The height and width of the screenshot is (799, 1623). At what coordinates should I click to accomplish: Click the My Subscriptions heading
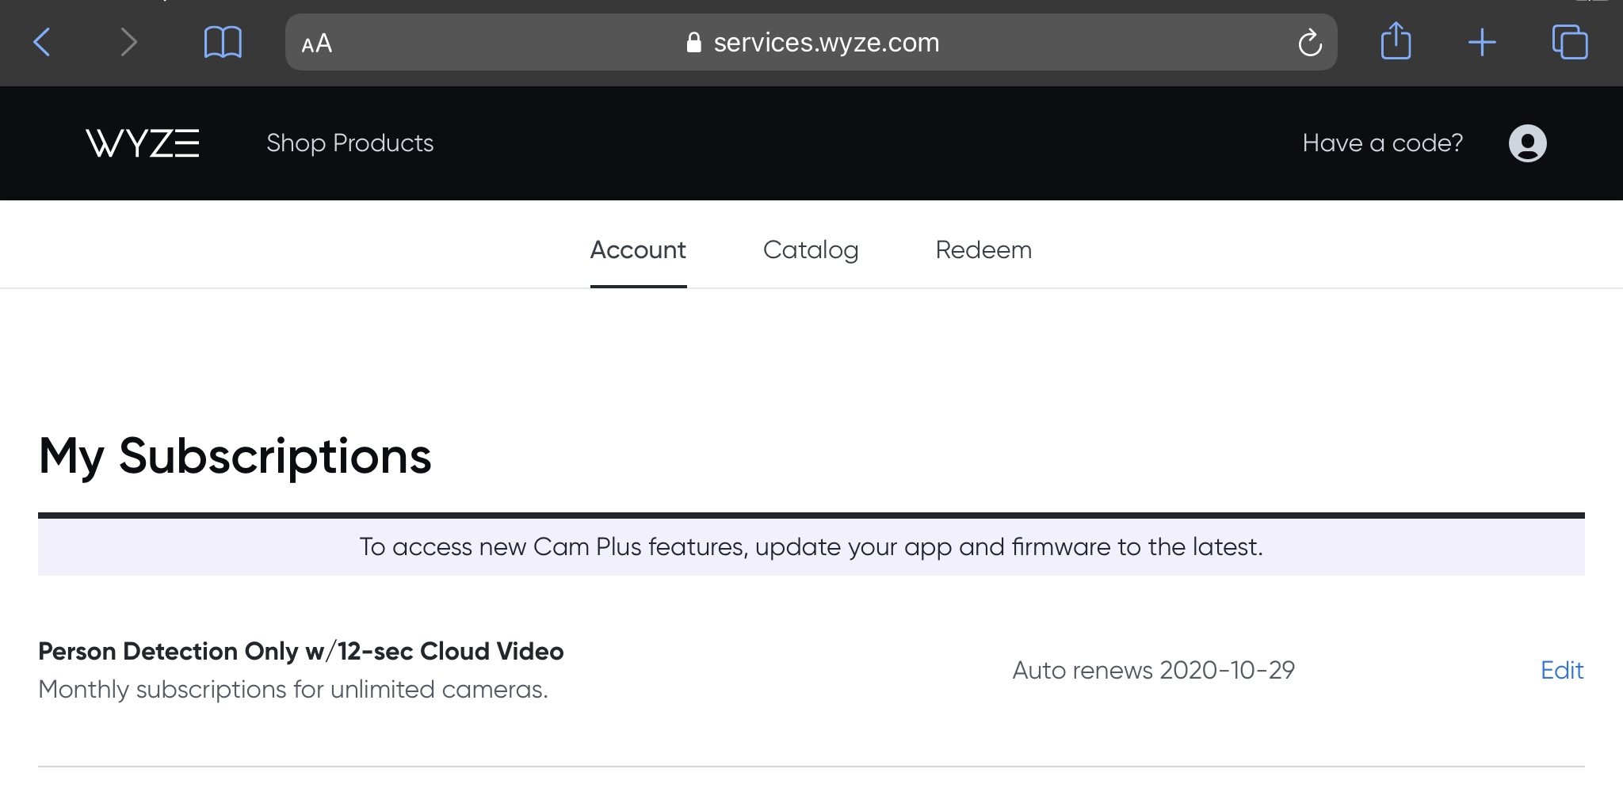(x=235, y=457)
